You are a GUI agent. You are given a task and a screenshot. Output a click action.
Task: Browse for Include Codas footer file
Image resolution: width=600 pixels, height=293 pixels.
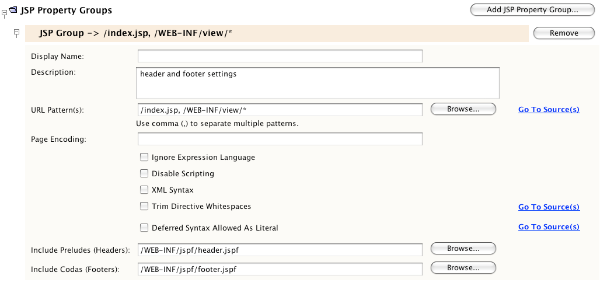point(463,268)
